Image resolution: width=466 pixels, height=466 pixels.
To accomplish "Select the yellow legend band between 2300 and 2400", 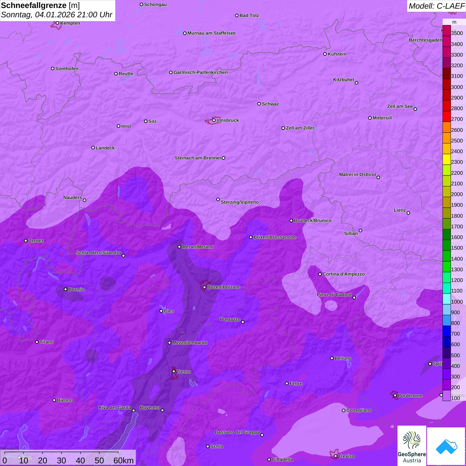I will click(x=447, y=159).
